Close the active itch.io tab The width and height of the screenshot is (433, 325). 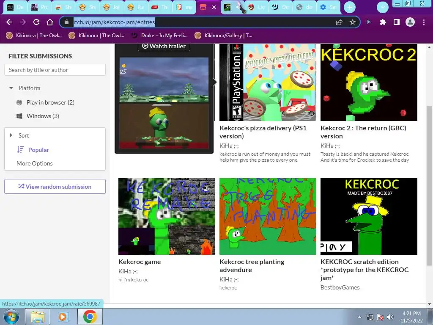[214, 8]
